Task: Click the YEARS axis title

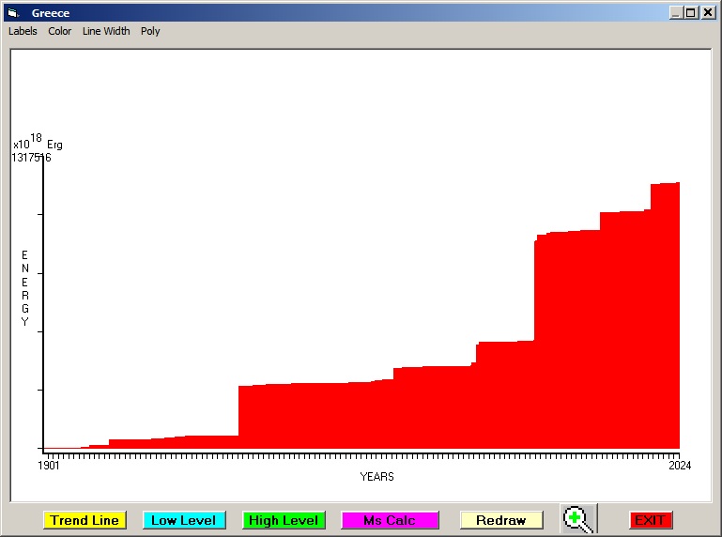Action: click(x=376, y=477)
